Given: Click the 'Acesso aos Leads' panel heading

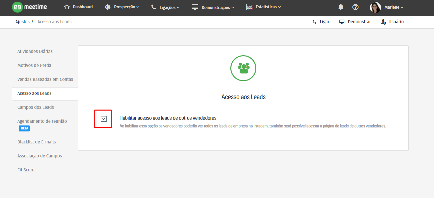Looking at the screenshot, I should click(x=243, y=97).
